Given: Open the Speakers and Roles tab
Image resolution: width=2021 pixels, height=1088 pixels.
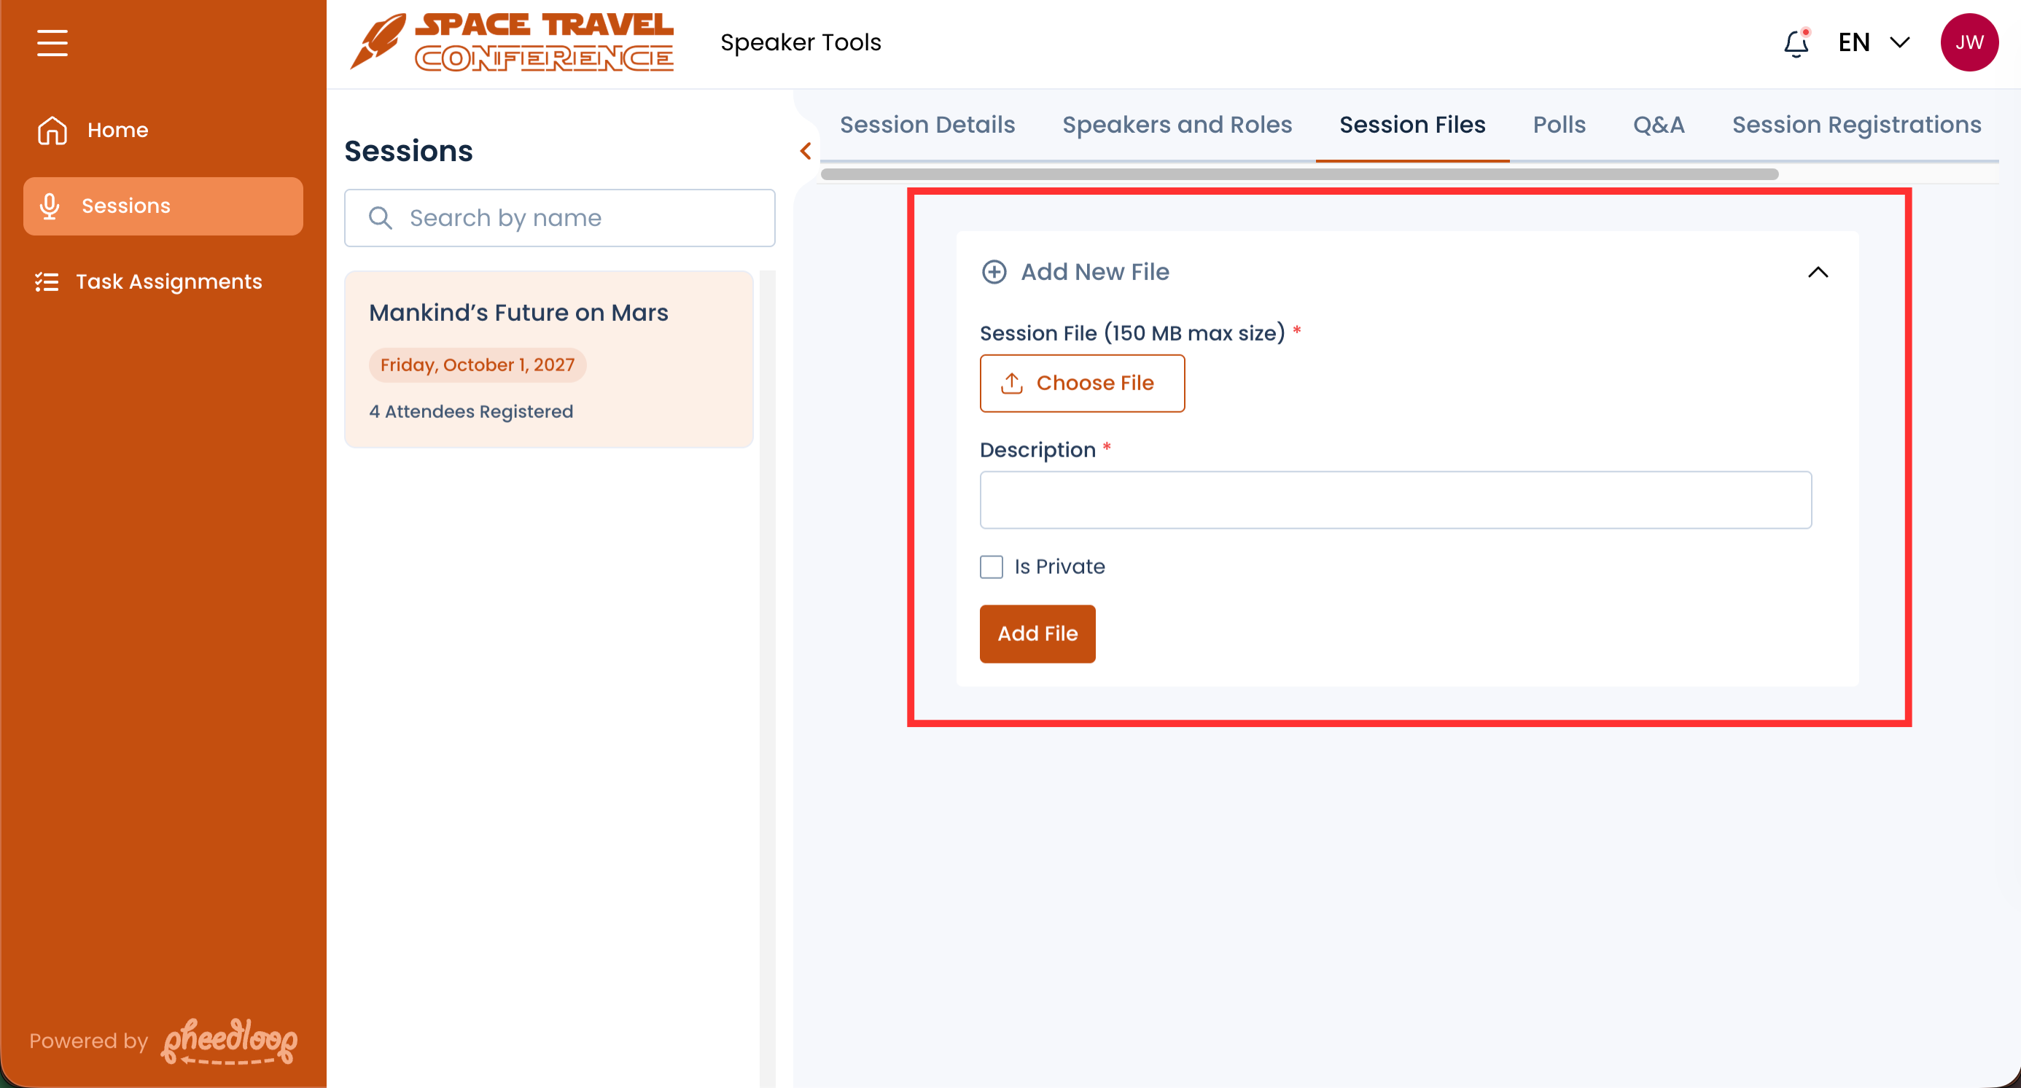Looking at the screenshot, I should click(x=1176, y=125).
